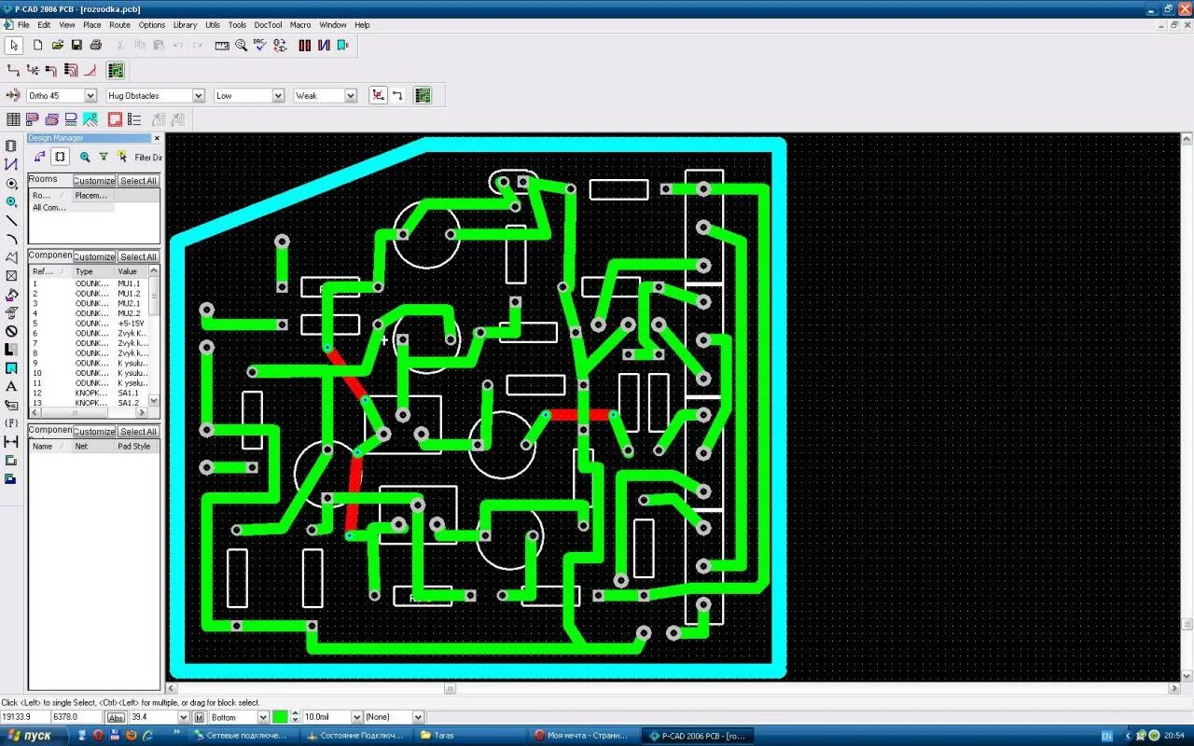Select the Place Dimension tool

click(11, 441)
